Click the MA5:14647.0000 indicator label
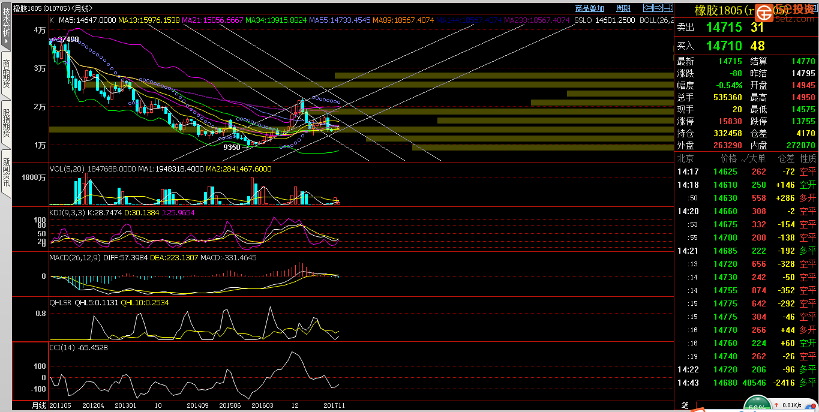 [87, 20]
